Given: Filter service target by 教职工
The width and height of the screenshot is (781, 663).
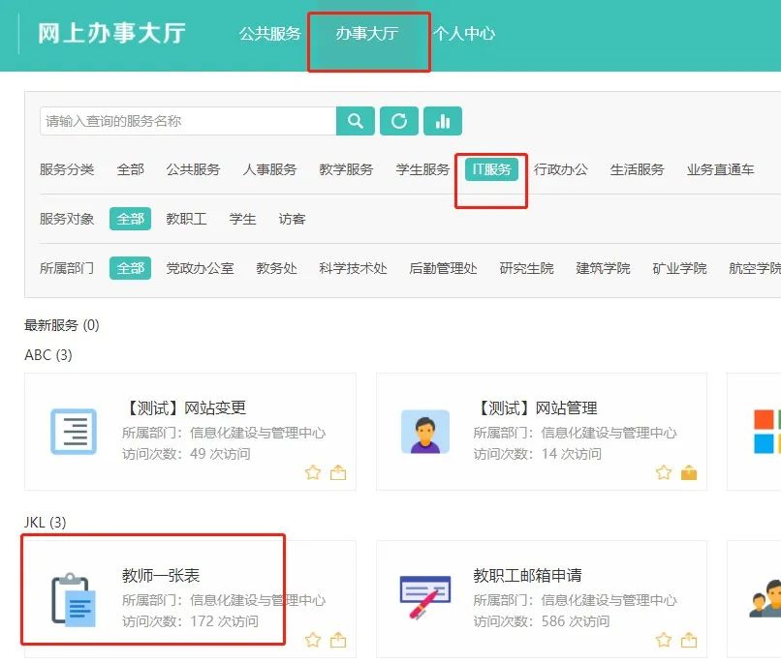Looking at the screenshot, I should click(x=186, y=219).
